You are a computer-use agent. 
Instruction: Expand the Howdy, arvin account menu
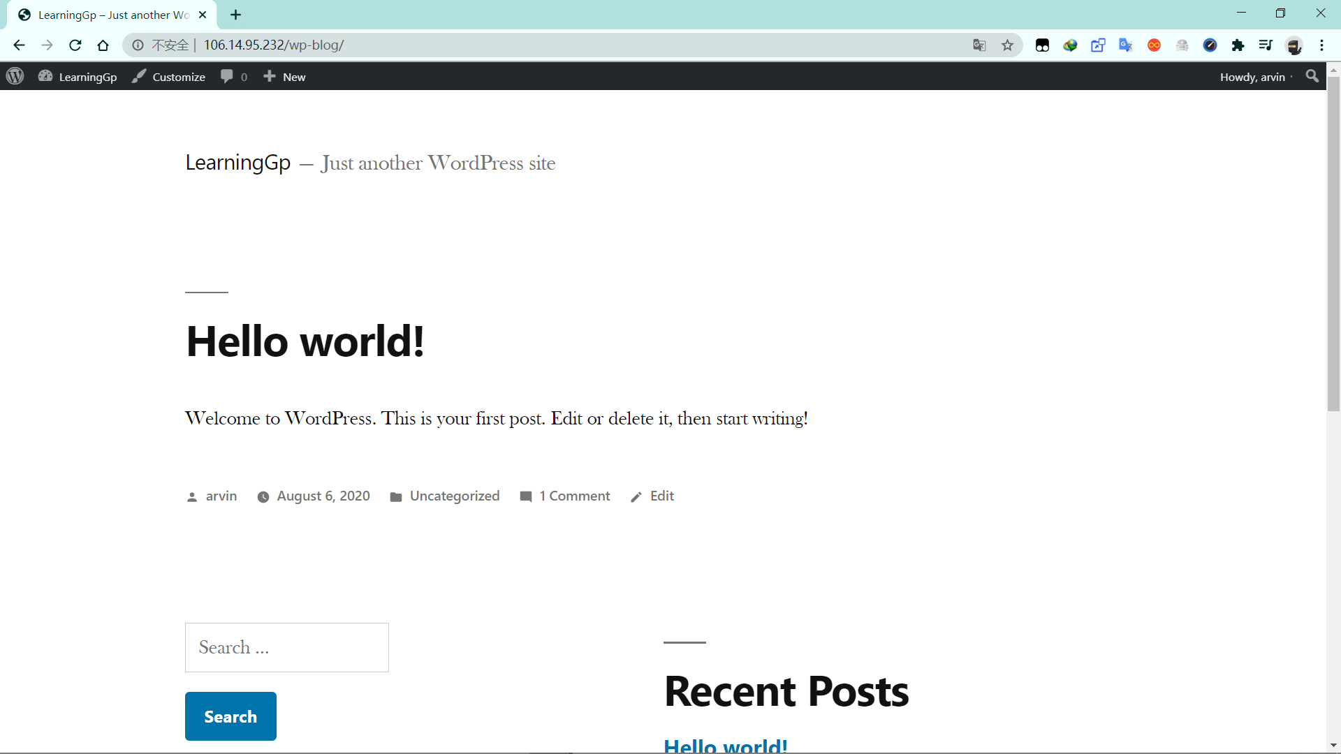pos(1252,77)
